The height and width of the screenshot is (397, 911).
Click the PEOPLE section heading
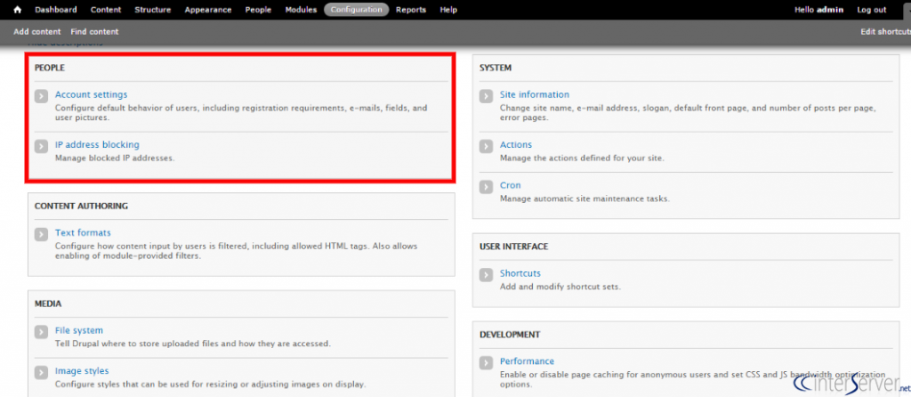click(50, 68)
